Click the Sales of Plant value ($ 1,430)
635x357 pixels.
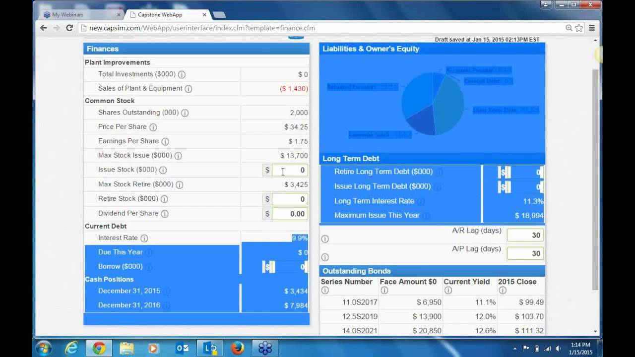[x=294, y=89]
